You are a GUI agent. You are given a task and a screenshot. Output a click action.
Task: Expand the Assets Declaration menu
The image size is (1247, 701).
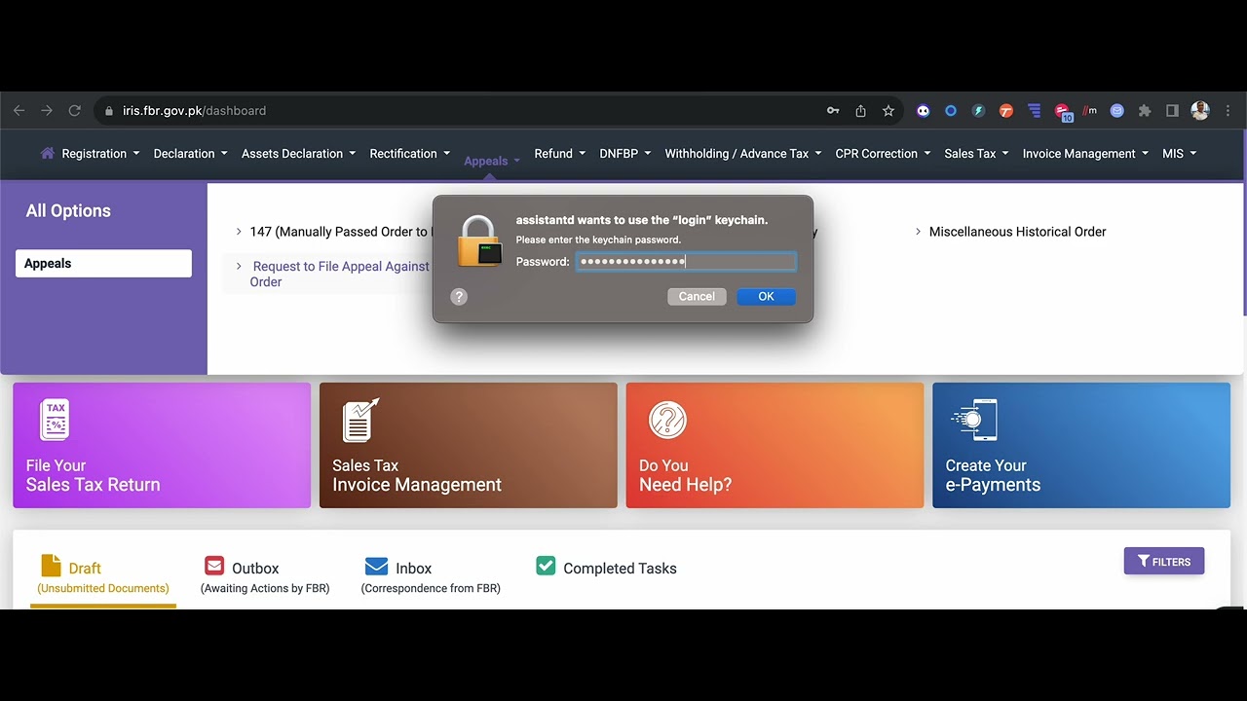[298, 154]
